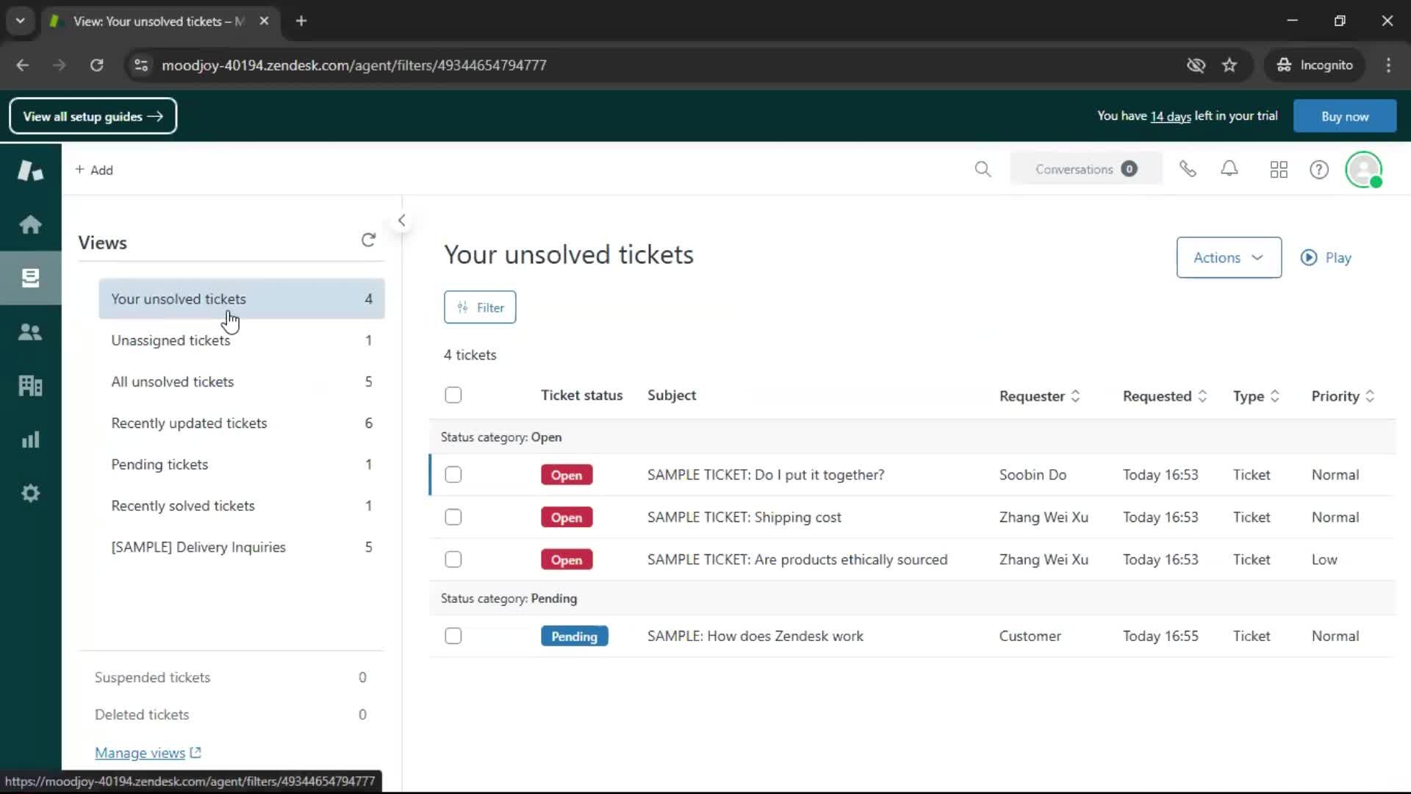This screenshot has width=1411, height=794.
Task: Open ticket SAMPLE TICKET: Shipping cost
Action: [x=744, y=518]
